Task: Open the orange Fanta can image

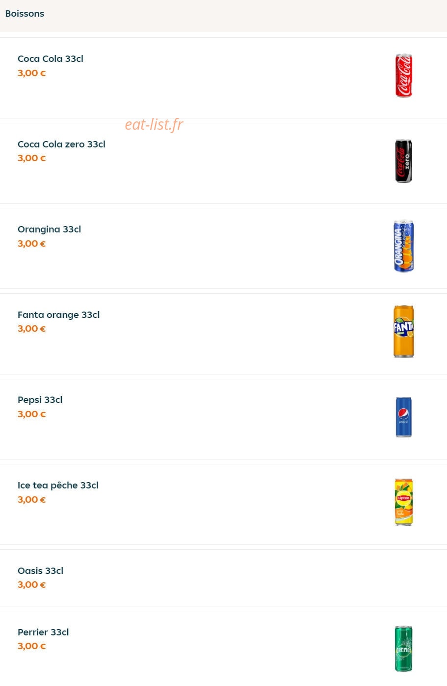Action: click(403, 331)
